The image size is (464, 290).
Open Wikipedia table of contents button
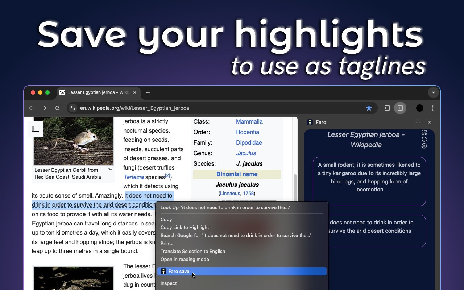[x=36, y=129]
